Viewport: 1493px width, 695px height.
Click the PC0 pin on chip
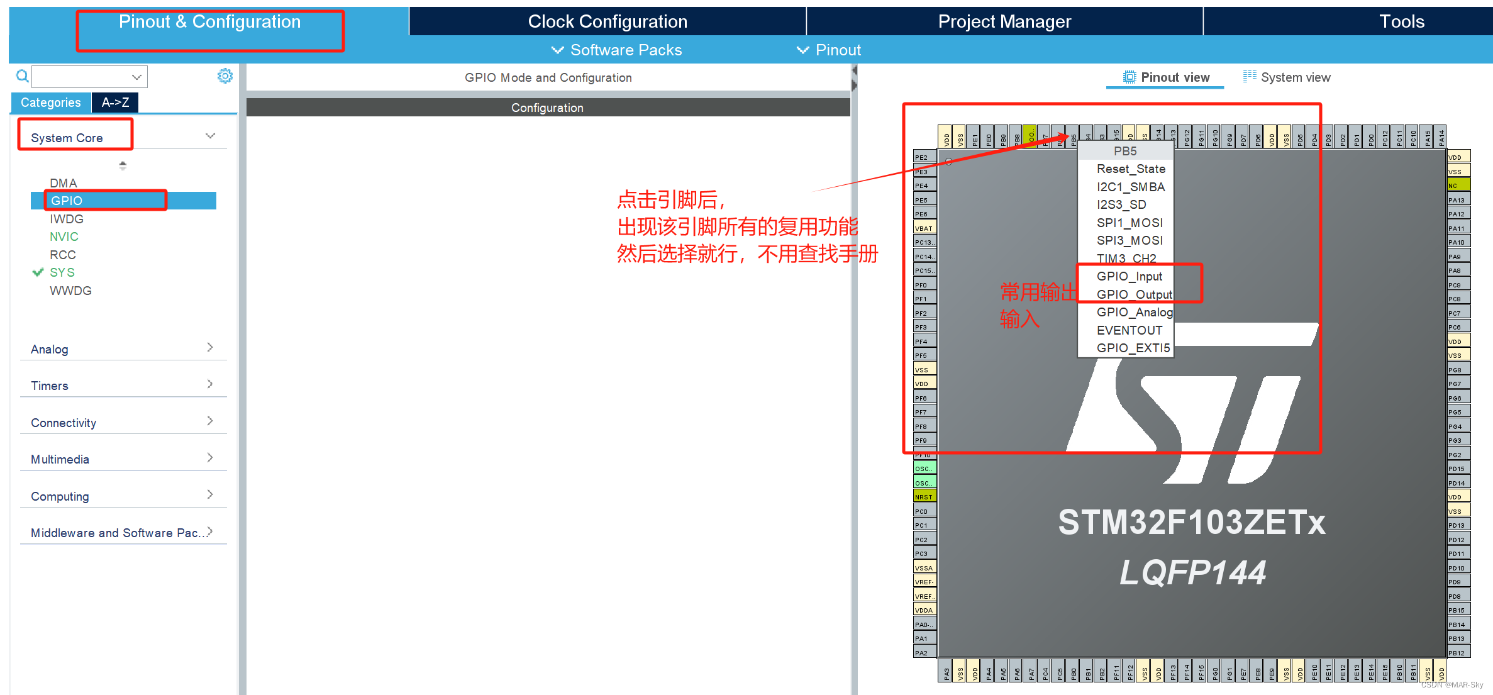924,511
